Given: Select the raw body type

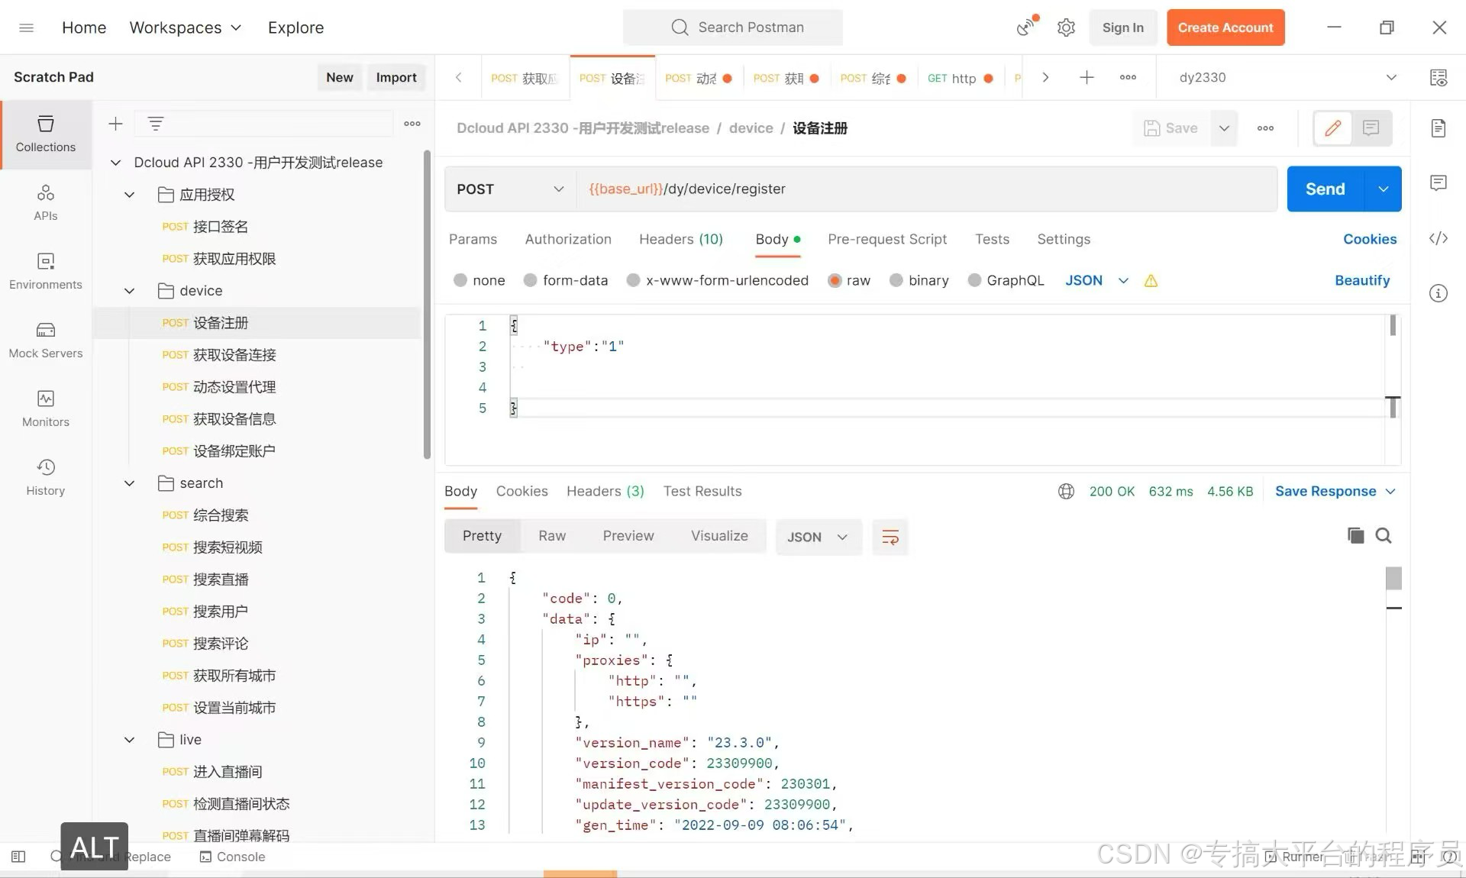Looking at the screenshot, I should pos(835,280).
